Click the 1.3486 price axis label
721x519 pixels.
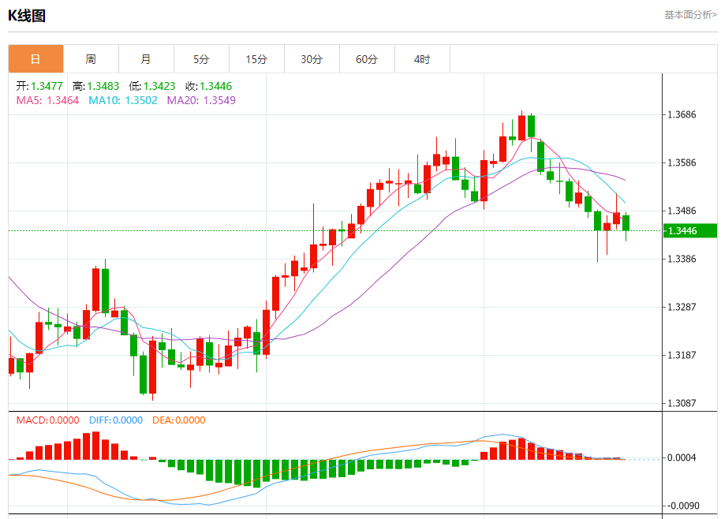click(682, 211)
